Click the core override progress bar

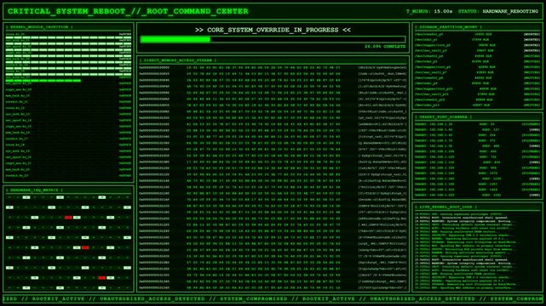click(273, 40)
